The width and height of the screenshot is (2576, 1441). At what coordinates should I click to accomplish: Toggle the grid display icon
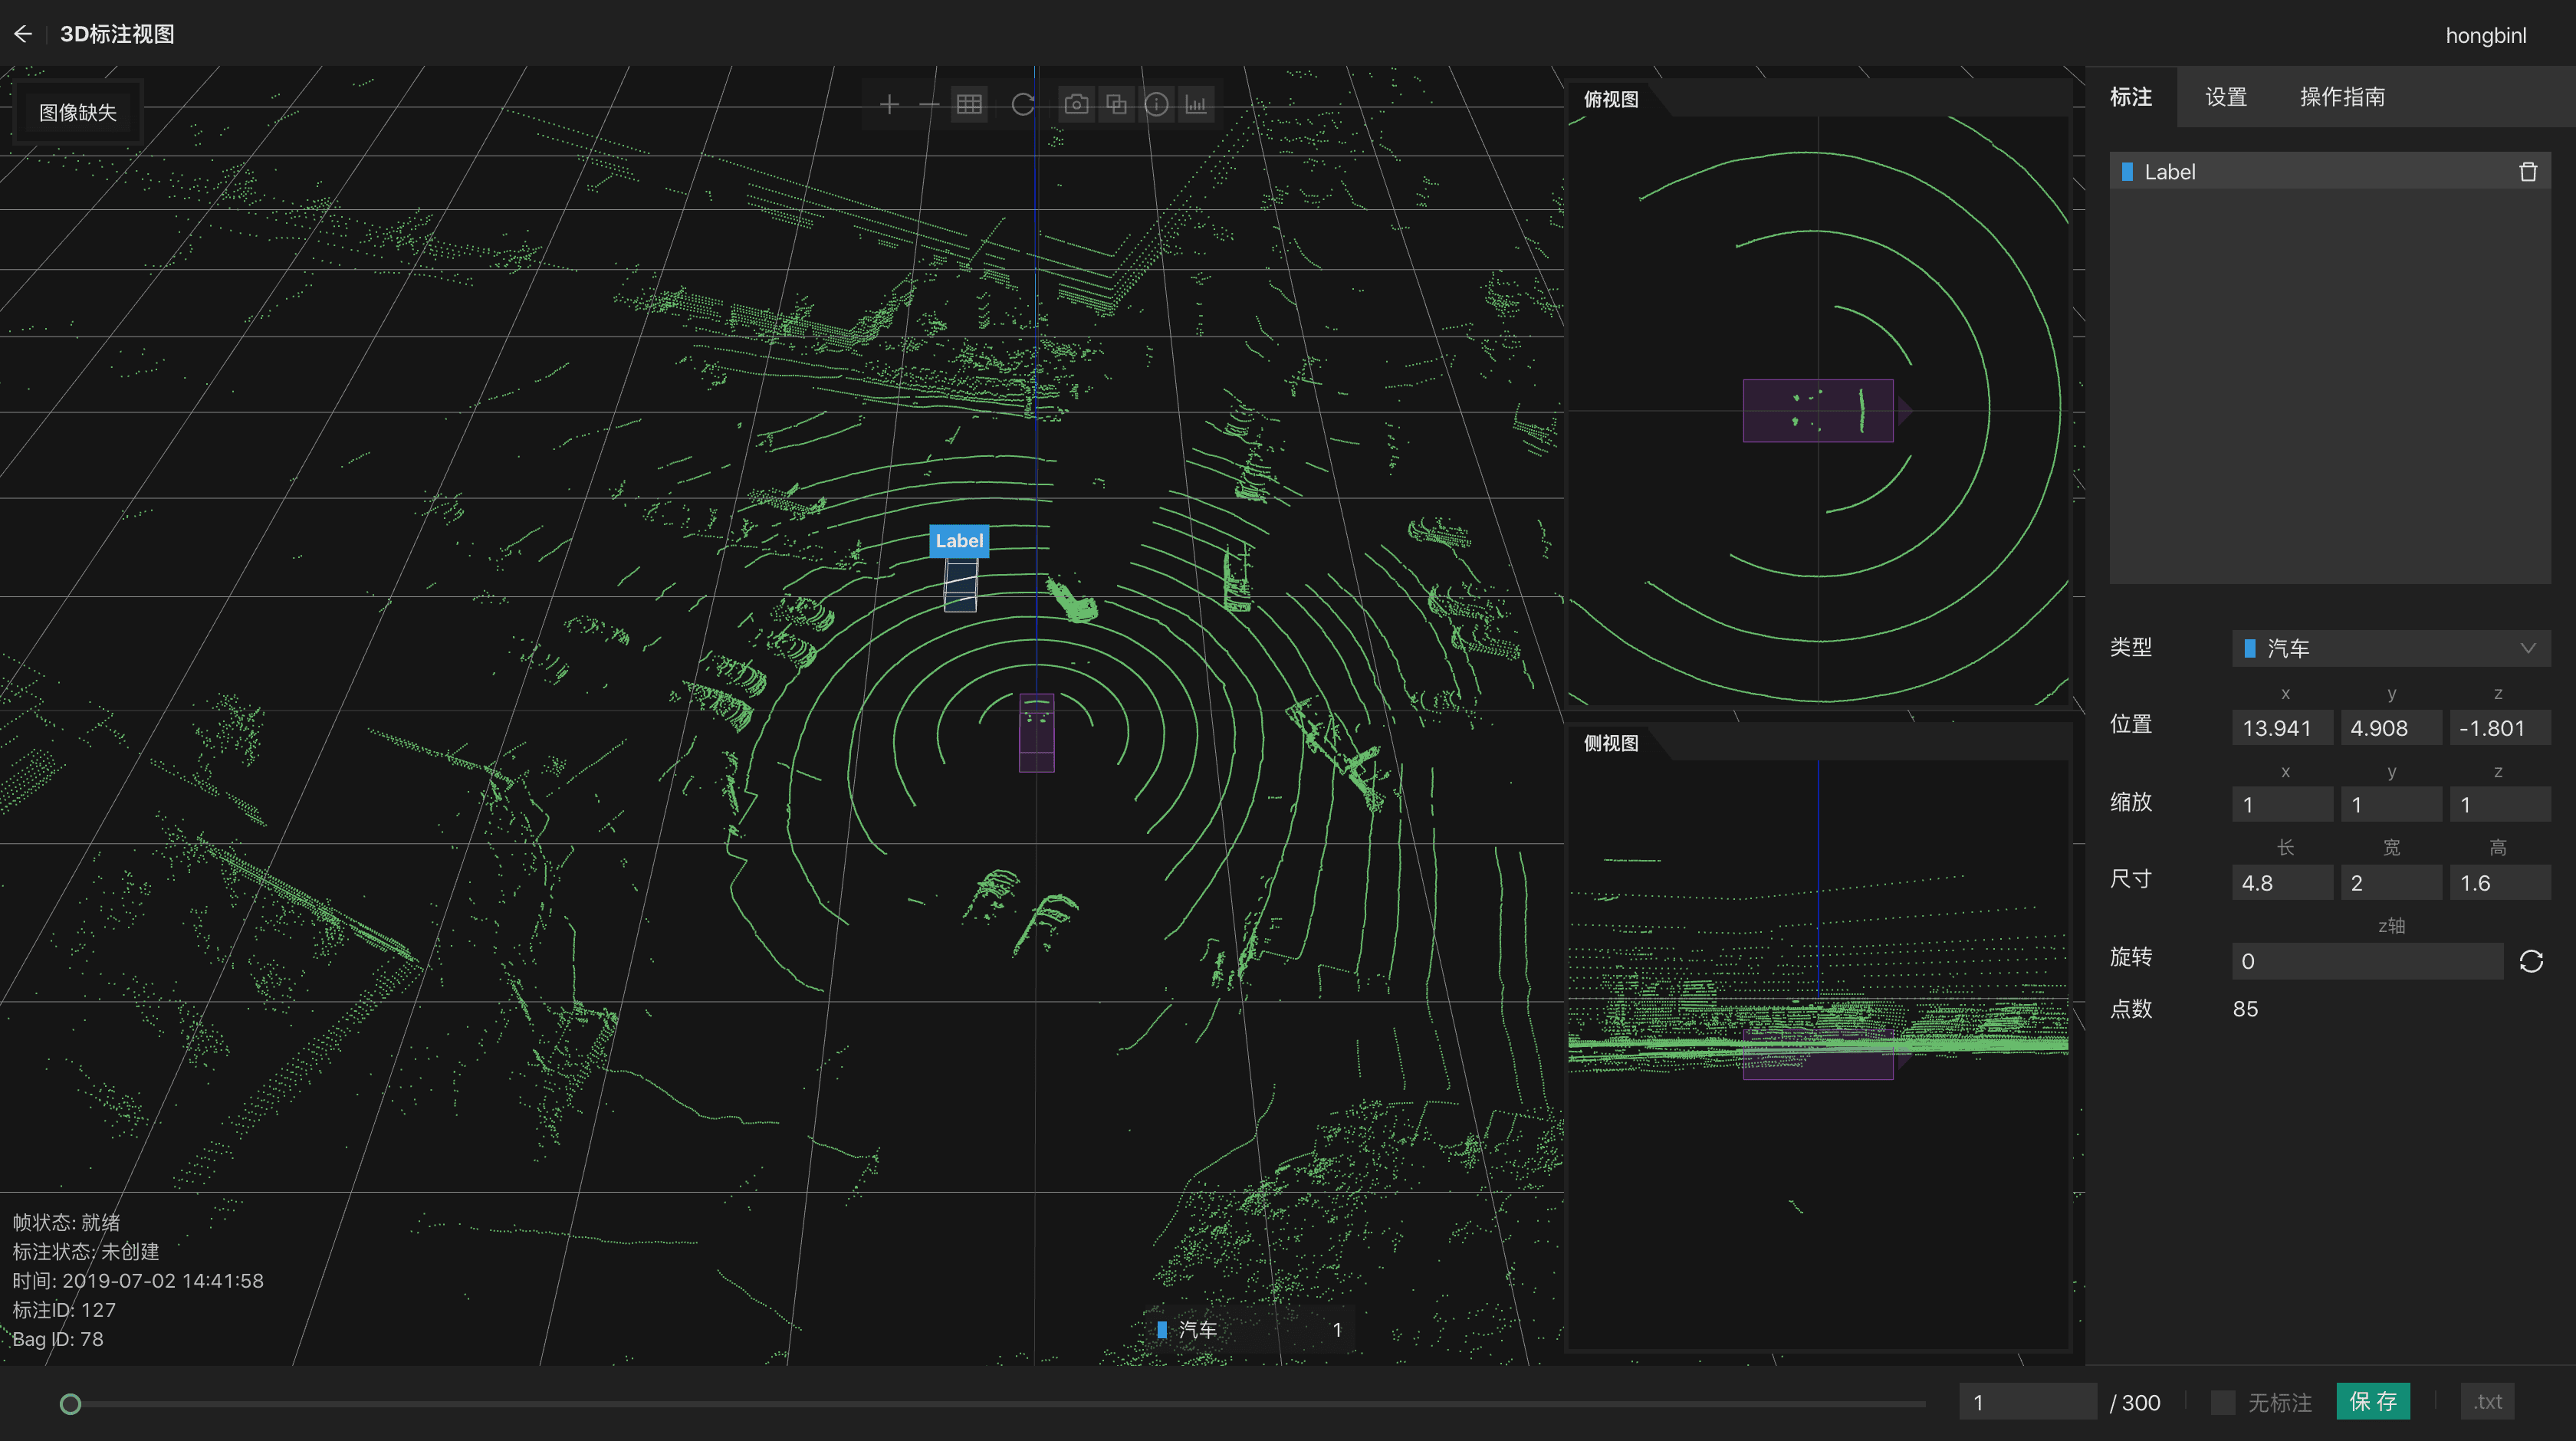tap(969, 105)
